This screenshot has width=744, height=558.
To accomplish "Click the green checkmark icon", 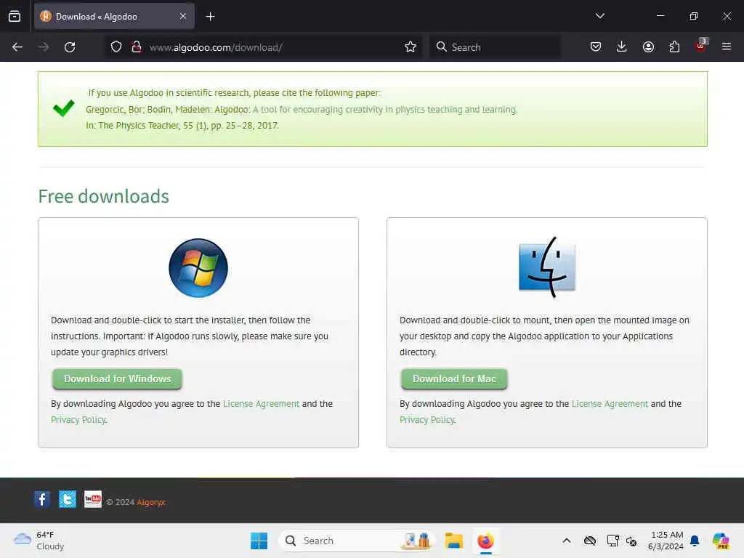I will pos(64,108).
